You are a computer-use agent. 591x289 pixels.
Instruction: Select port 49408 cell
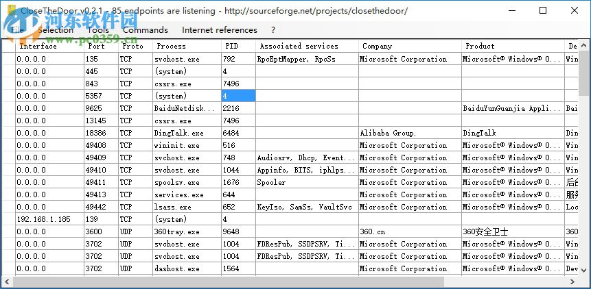click(101, 145)
